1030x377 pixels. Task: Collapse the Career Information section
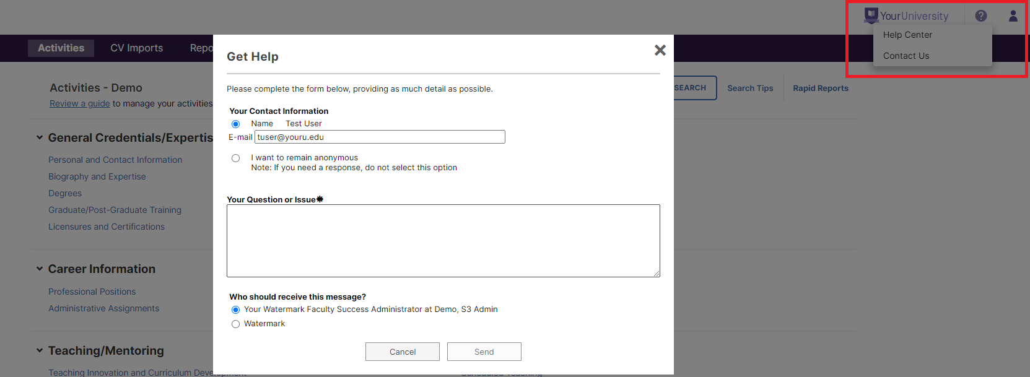click(40, 269)
